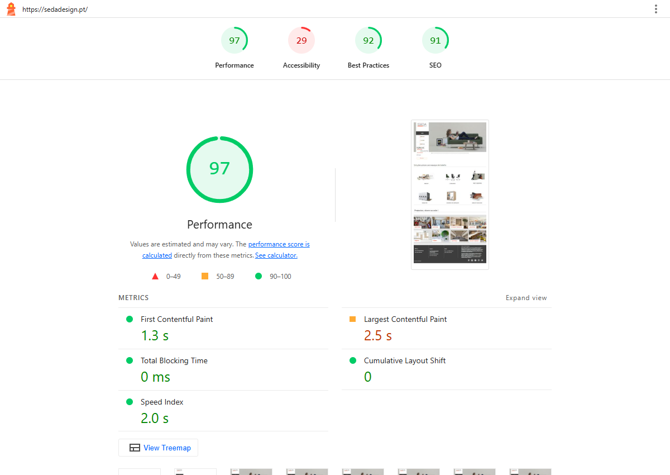Image resolution: width=670 pixels, height=475 pixels.
Task: Jump to the Accessibility score gauge
Action: click(301, 48)
